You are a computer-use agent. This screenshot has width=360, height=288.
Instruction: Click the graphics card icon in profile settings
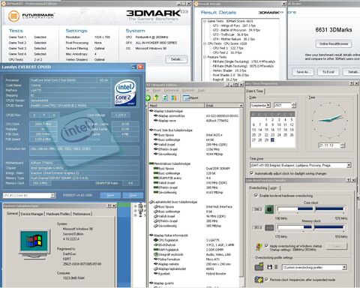[259, 266]
